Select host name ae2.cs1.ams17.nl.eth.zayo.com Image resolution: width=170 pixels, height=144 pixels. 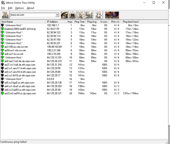[x=20, y=68]
